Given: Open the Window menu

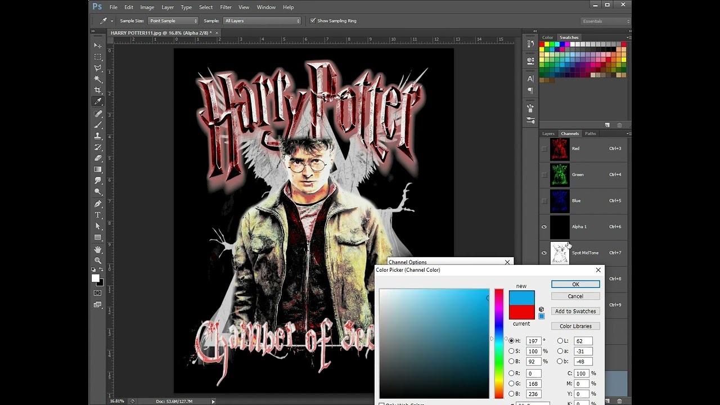Looking at the screenshot, I should (266, 7).
